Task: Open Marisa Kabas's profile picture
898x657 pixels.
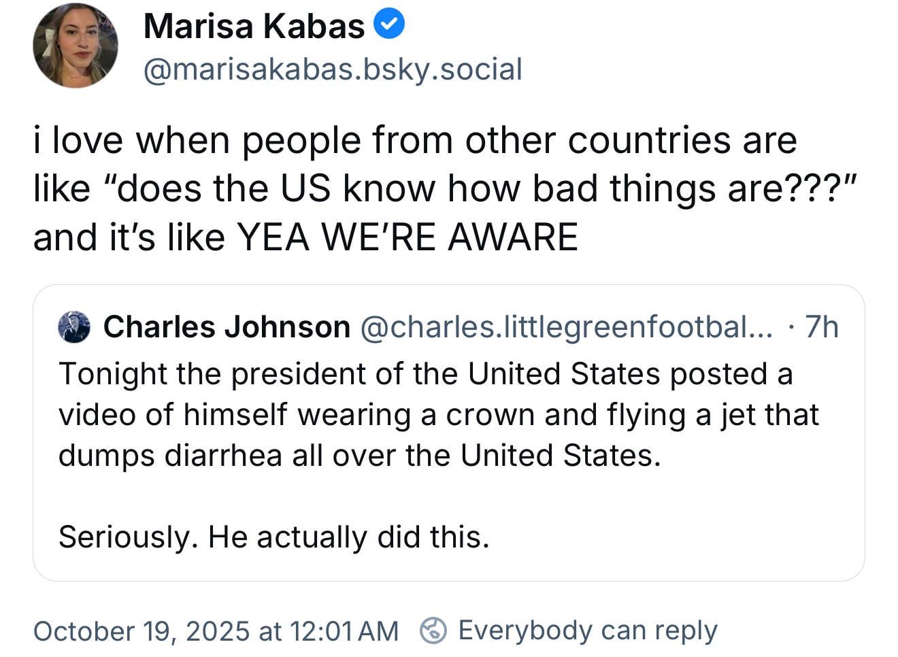Action: tap(76, 46)
